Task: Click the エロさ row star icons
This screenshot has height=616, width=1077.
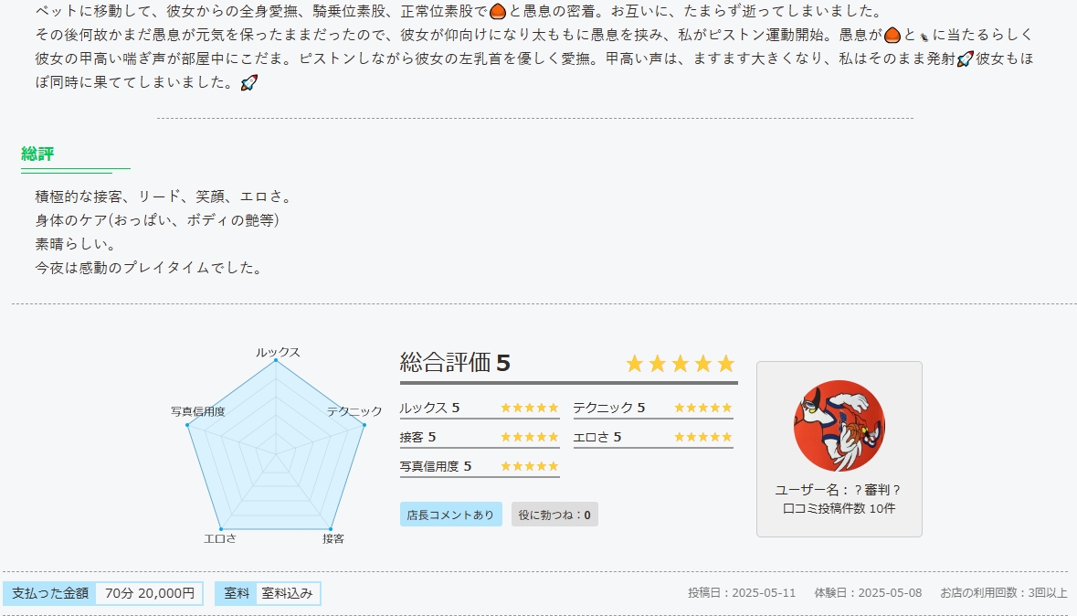Action: coord(702,437)
